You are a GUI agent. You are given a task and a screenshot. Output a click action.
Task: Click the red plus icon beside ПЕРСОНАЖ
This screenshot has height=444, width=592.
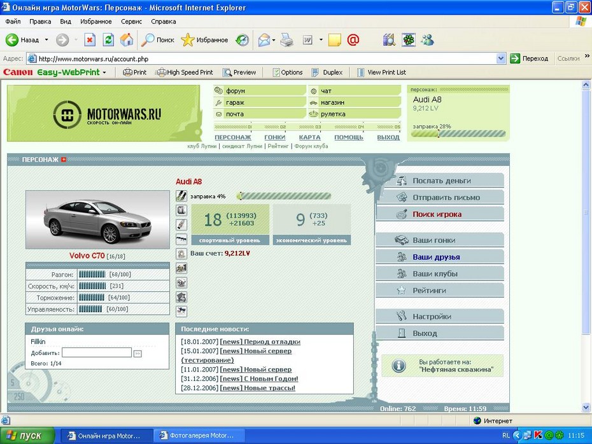(x=64, y=160)
